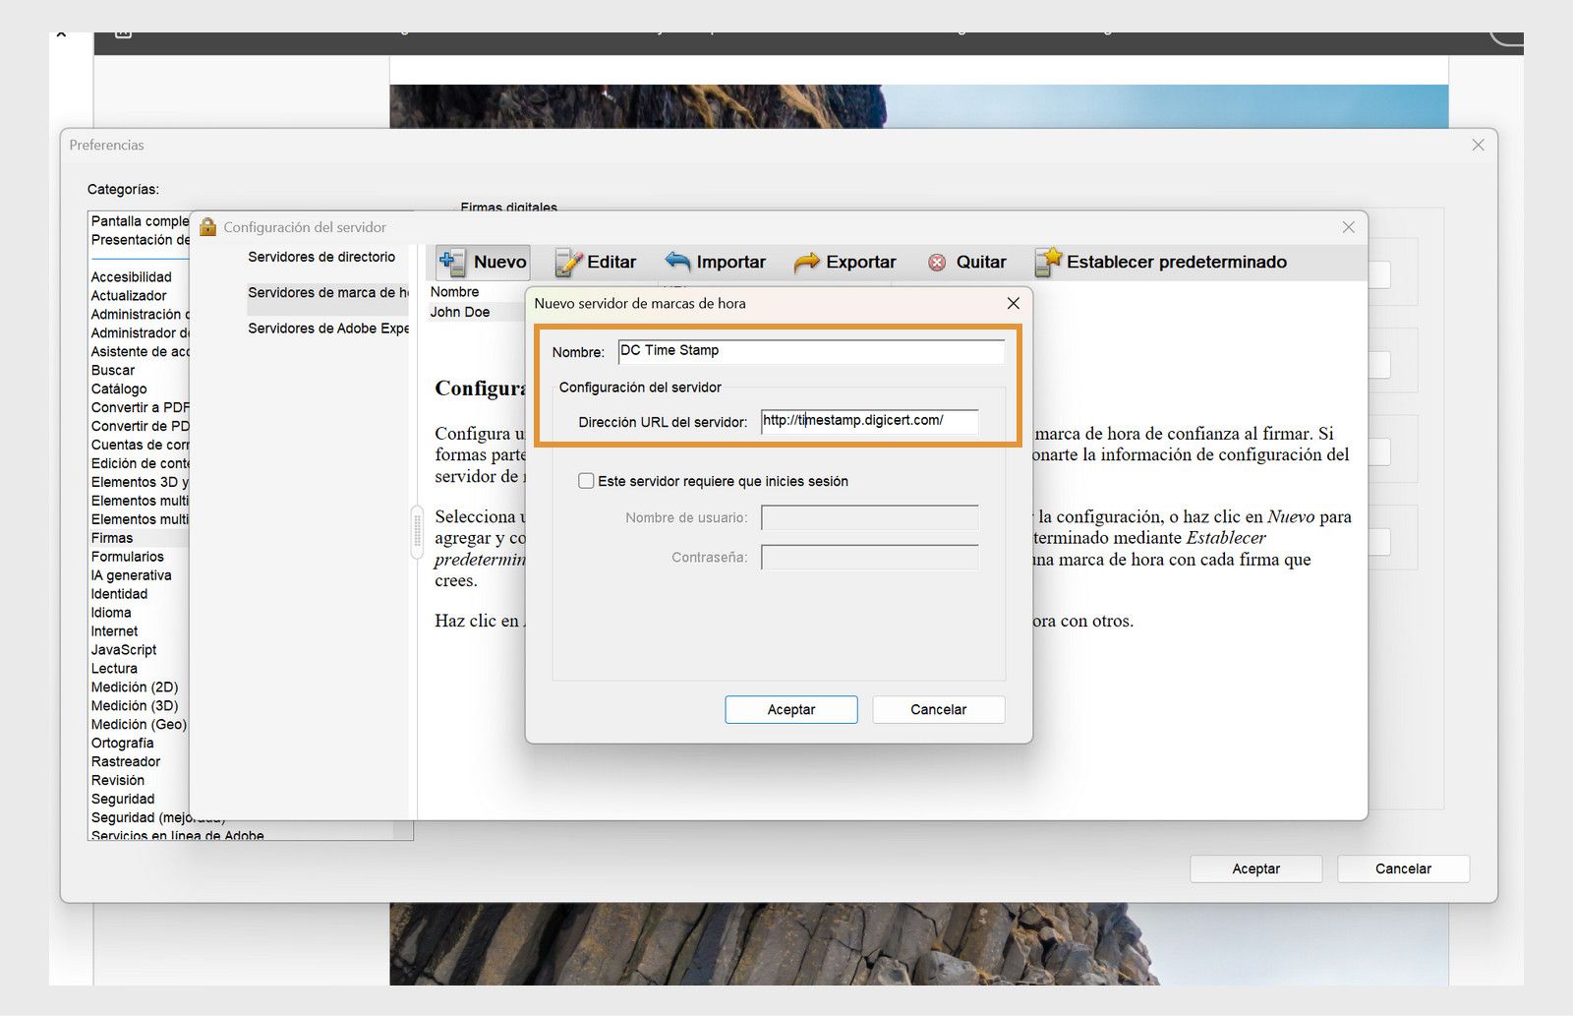Click the lock icon beside Configuración del servidor

click(x=207, y=227)
